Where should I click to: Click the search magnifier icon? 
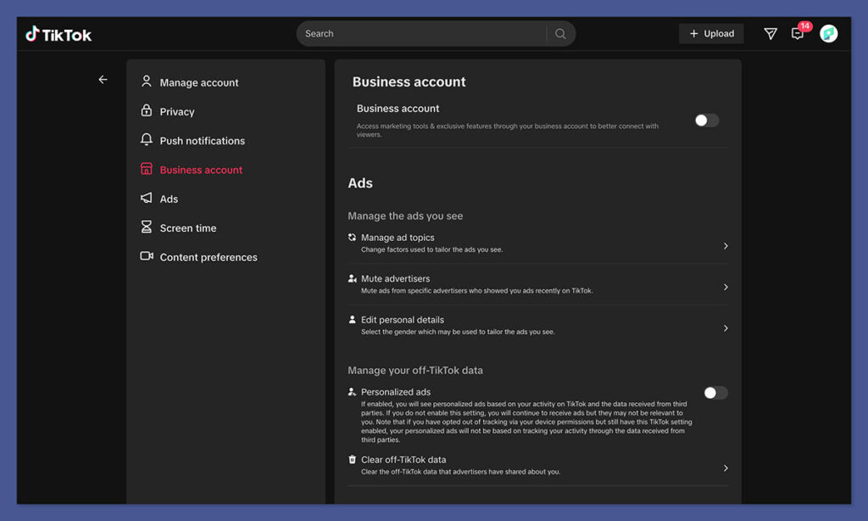[560, 34]
